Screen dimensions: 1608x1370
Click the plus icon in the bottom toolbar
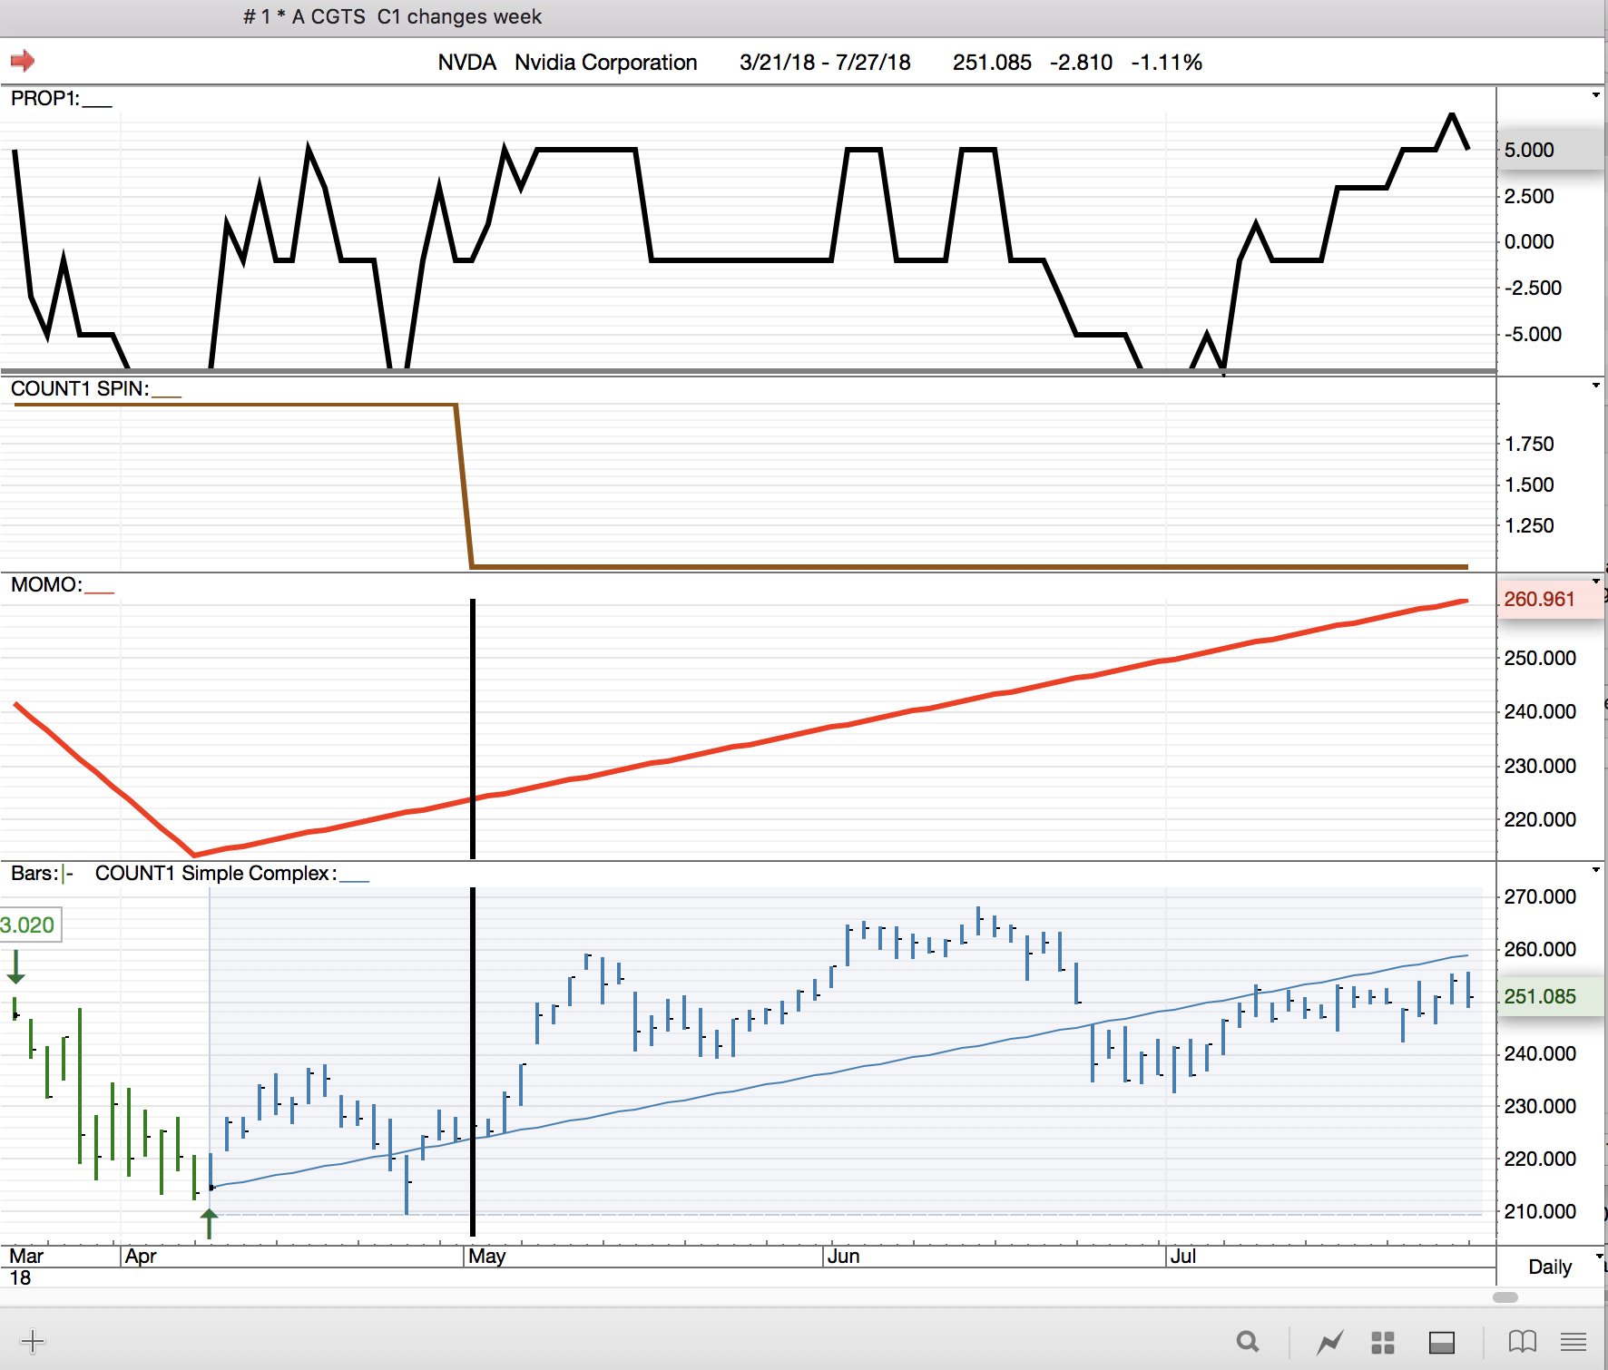pyautogui.click(x=33, y=1341)
